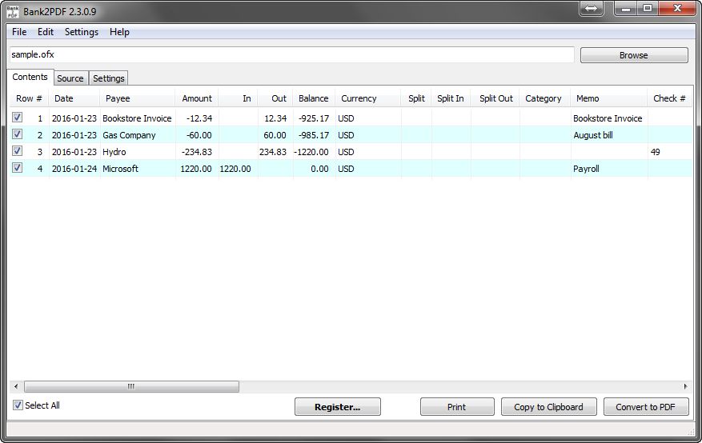This screenshot has width=702, height=443.
Task: Click the Split Out column header
Action: coord(496,98)
